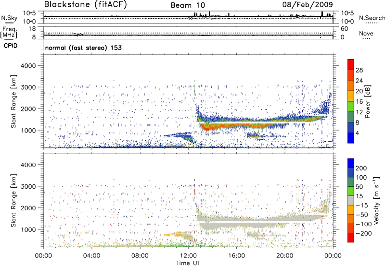Click the 'Nave' legend label

coord(366,34)
